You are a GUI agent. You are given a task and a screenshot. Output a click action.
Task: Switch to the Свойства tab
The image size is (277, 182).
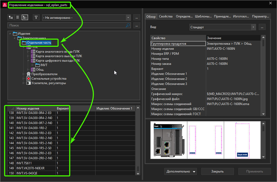click(166, 16)
